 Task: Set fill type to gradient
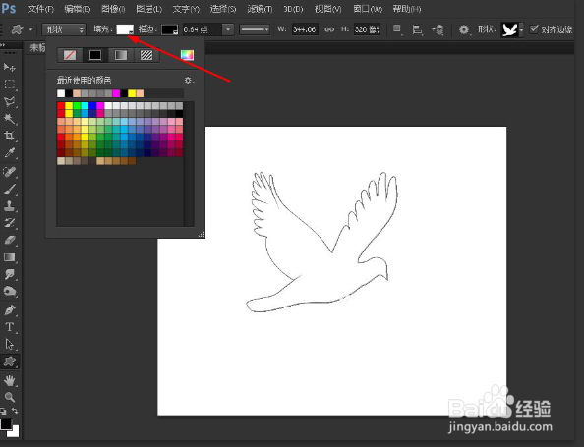click(x=121, y=55)
